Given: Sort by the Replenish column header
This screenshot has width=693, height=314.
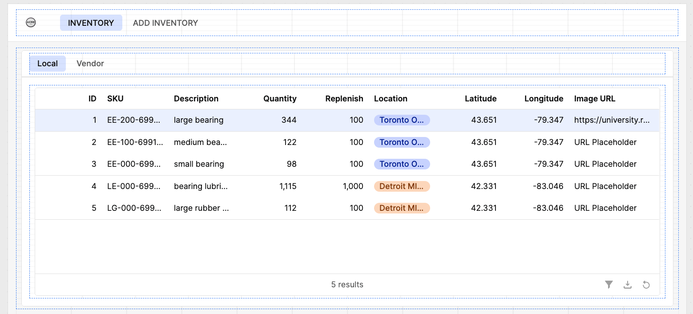Looking at the screenshot, I should click(344, 99).
